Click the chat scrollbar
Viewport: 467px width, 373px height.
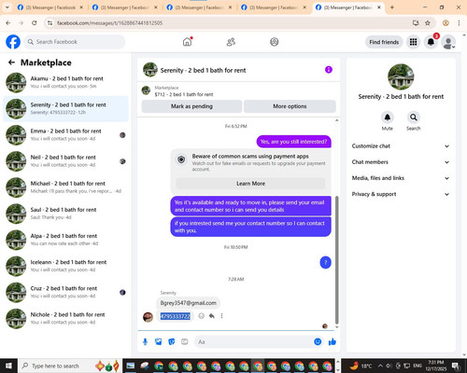coord(336,259)
